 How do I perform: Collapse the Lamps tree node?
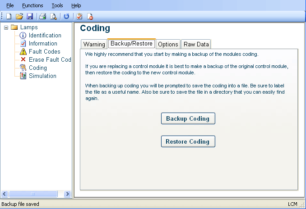pos(6,27)
